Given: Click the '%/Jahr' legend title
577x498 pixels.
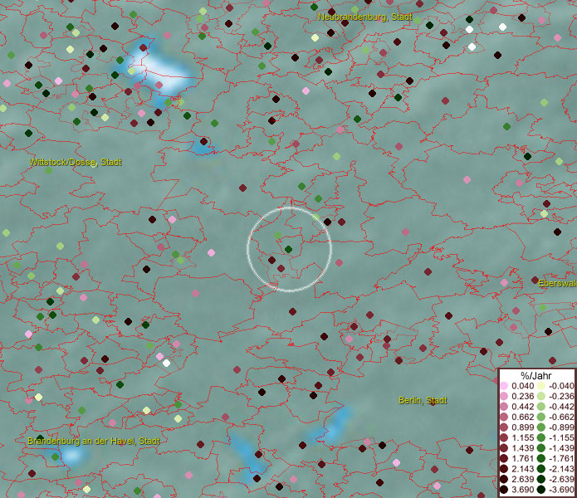Looking at the screenshot, I should pos(535,375).
